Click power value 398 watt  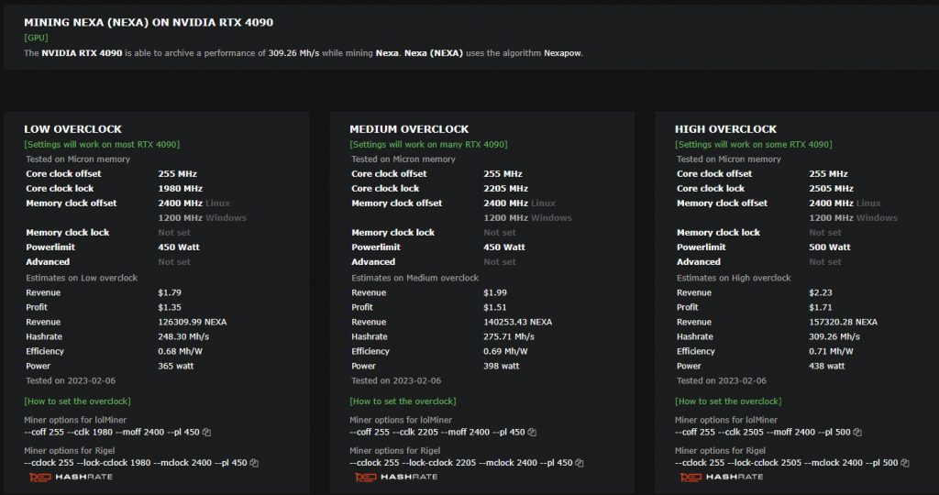click(x=502, y=366)
